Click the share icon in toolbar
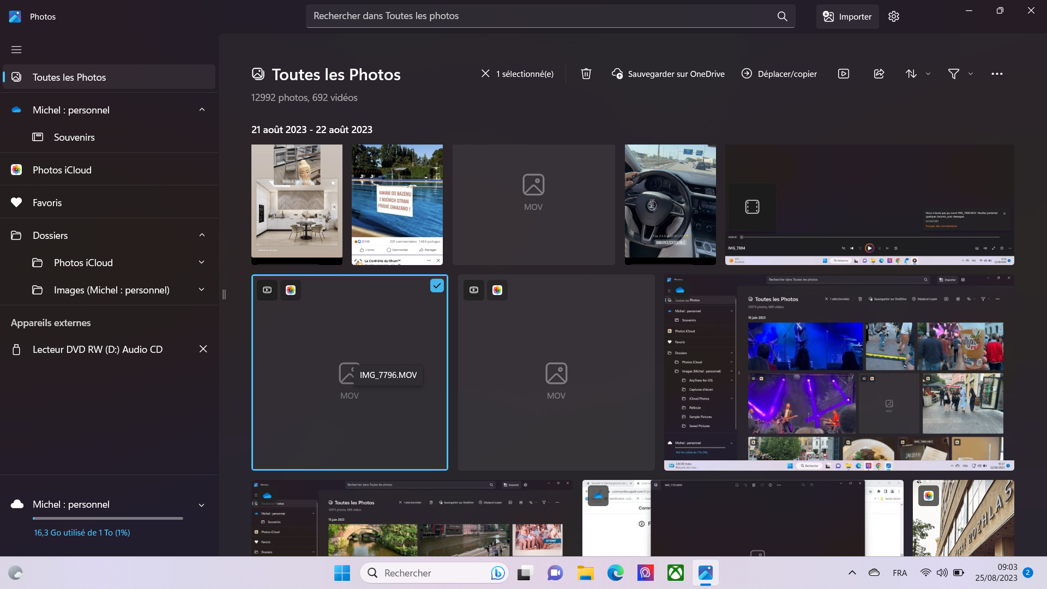The height and width of the screenshot is (589, 1047). [879, 74]
